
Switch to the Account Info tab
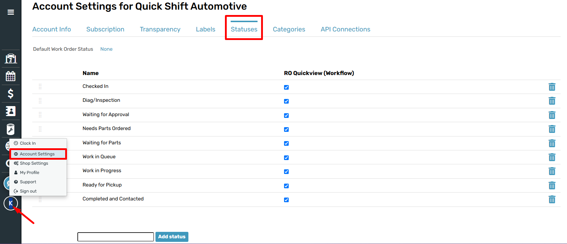tap(52, 29)
